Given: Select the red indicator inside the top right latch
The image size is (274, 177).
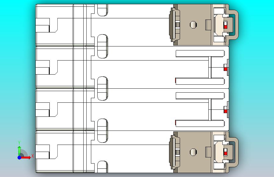Looking at the screenshot, I should 225,27.
